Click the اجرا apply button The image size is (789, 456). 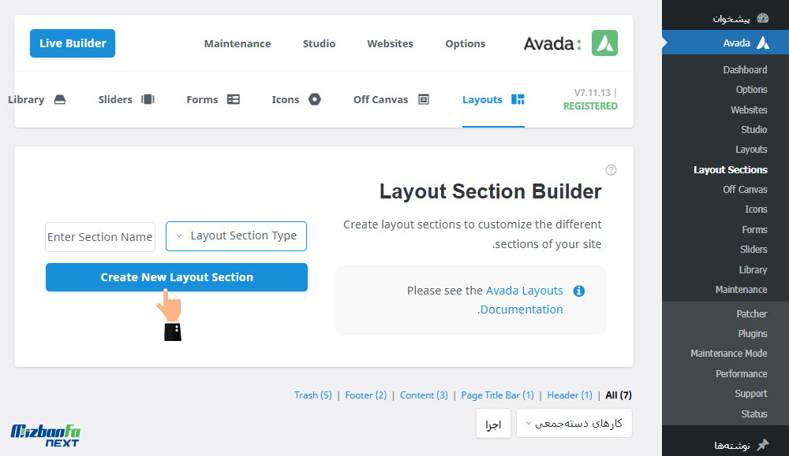493,424
